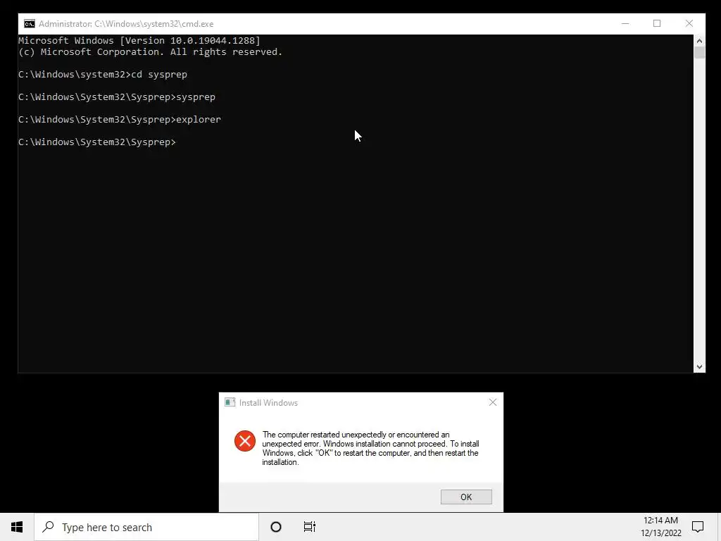
Task: Click the 'Install Windows' dialog title
Action: pos(268,403)
